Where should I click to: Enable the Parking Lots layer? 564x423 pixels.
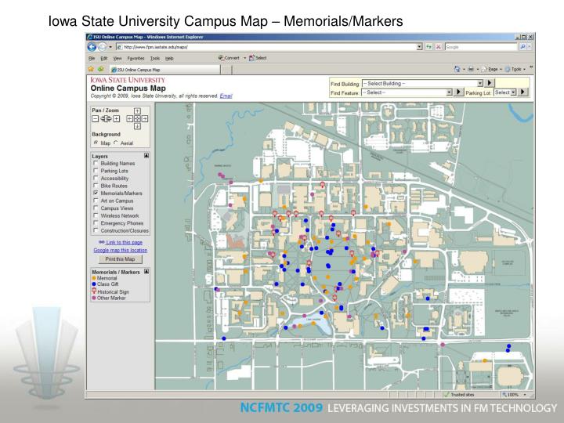[96, 171]
